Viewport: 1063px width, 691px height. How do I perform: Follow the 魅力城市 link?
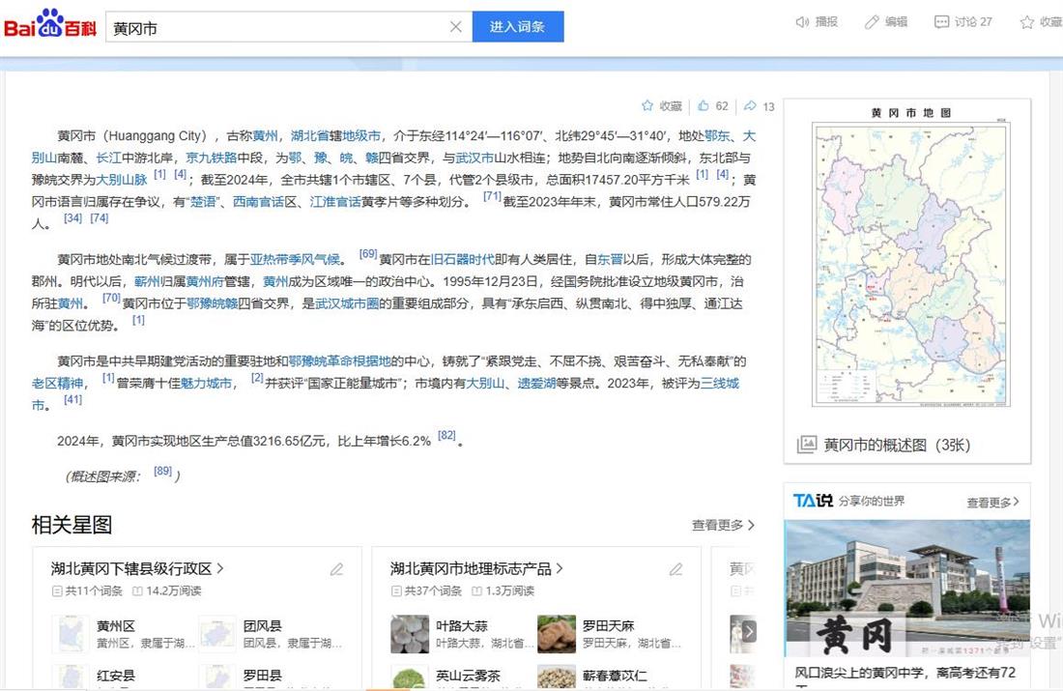[206, 383]
